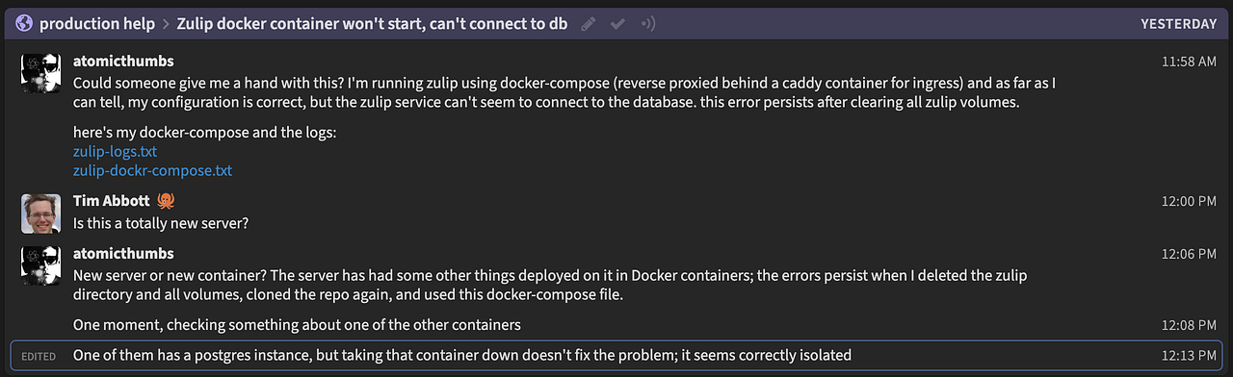Open the zulip-dockr-compose.txt attachment

[x=152, y=171]
